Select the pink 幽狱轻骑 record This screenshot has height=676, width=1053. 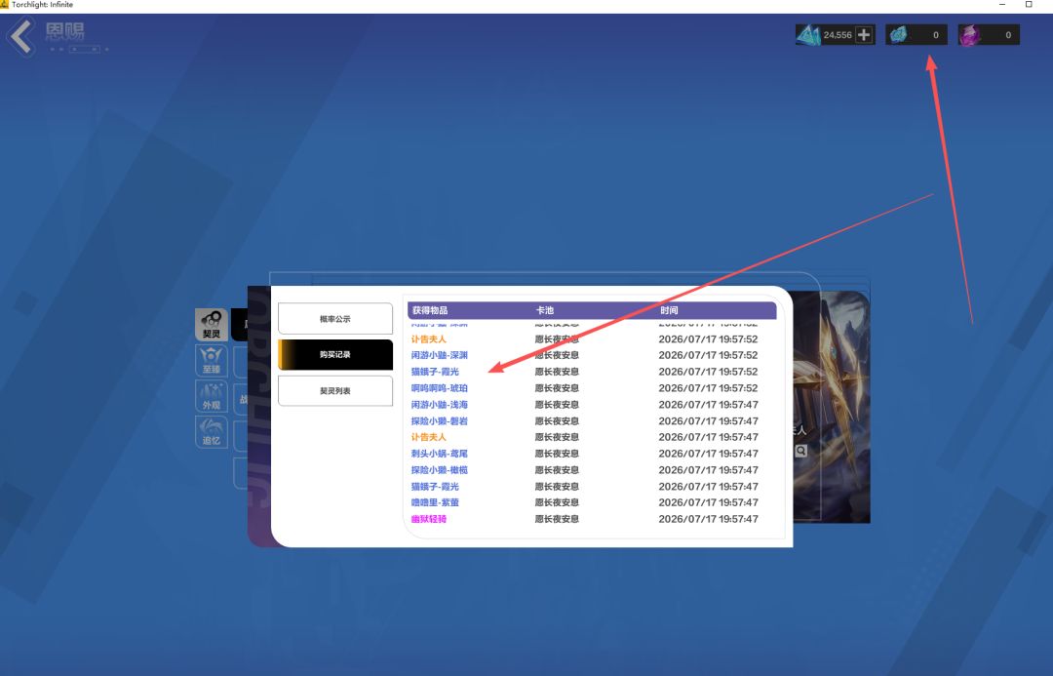coord(428,519)
